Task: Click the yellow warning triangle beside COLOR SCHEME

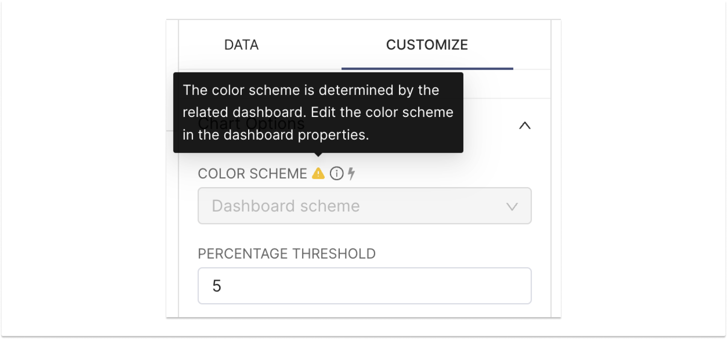Action: [x=319, y=174]
